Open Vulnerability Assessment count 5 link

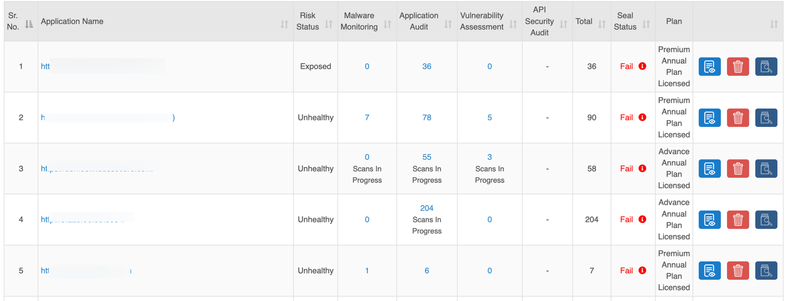(x=490, y=118)
